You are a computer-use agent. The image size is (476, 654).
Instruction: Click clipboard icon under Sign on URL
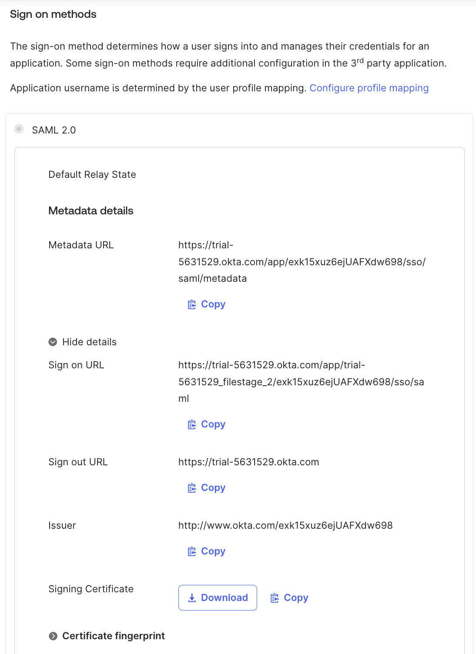click(x=191, y=424)
